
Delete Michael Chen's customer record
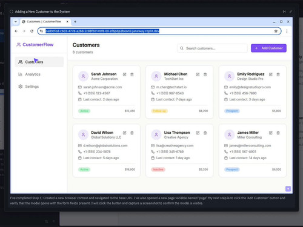(205, 74)
